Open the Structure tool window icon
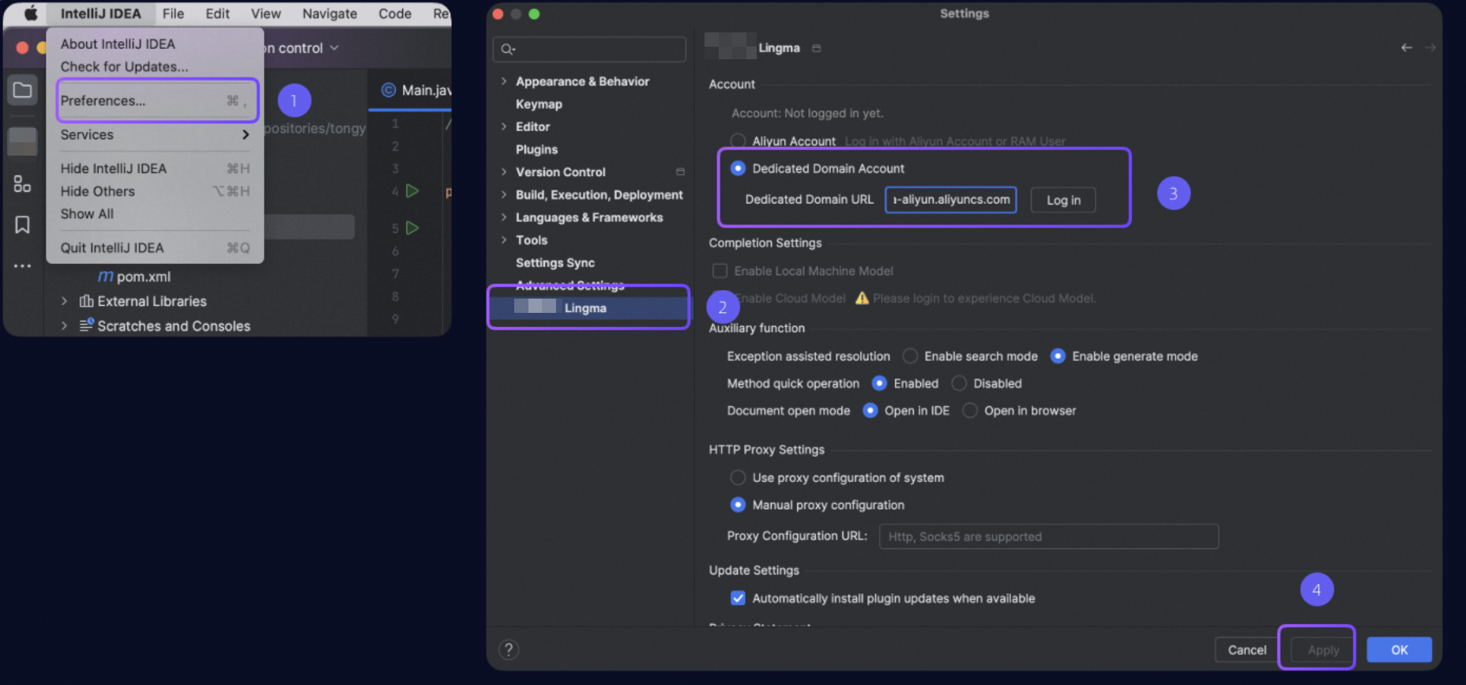 pyautogui.click(x=22, y=184)
